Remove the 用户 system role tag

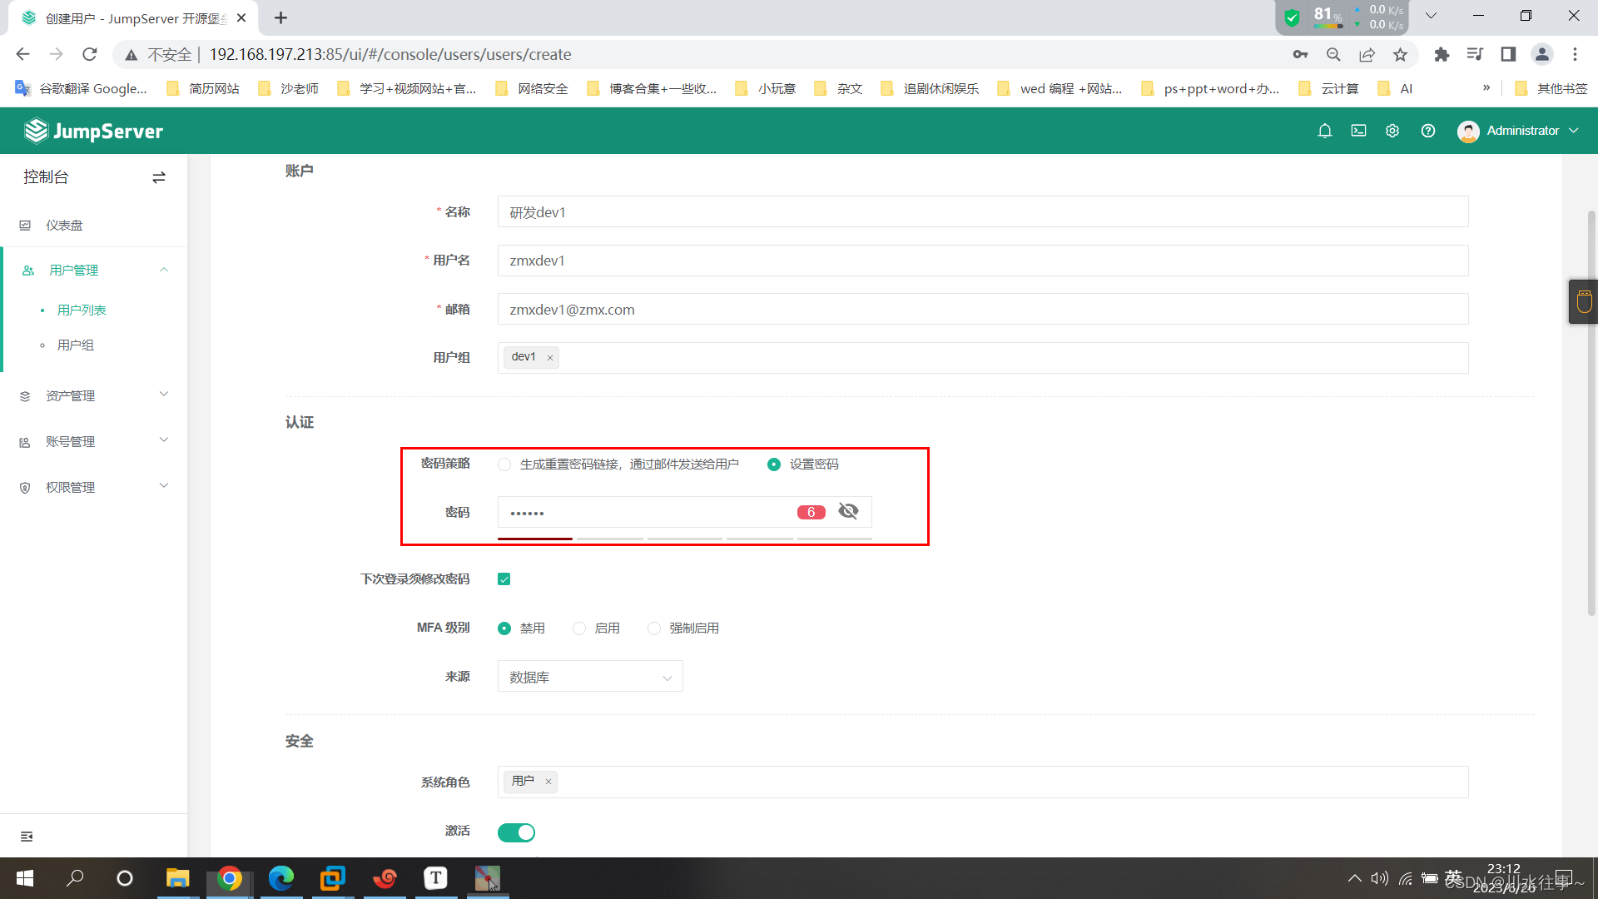tap(548, 782)
